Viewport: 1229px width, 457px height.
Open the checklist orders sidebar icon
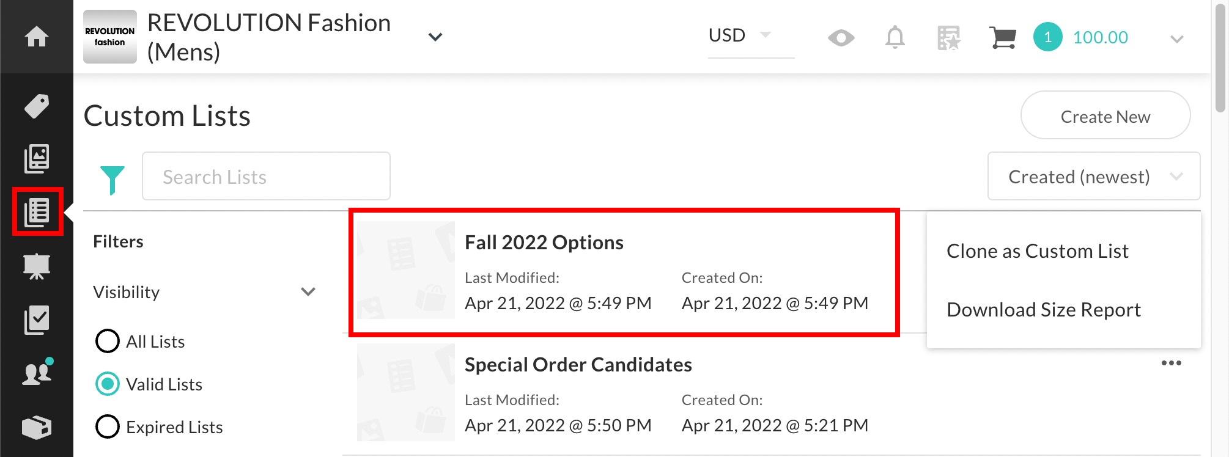pos(37,320)
